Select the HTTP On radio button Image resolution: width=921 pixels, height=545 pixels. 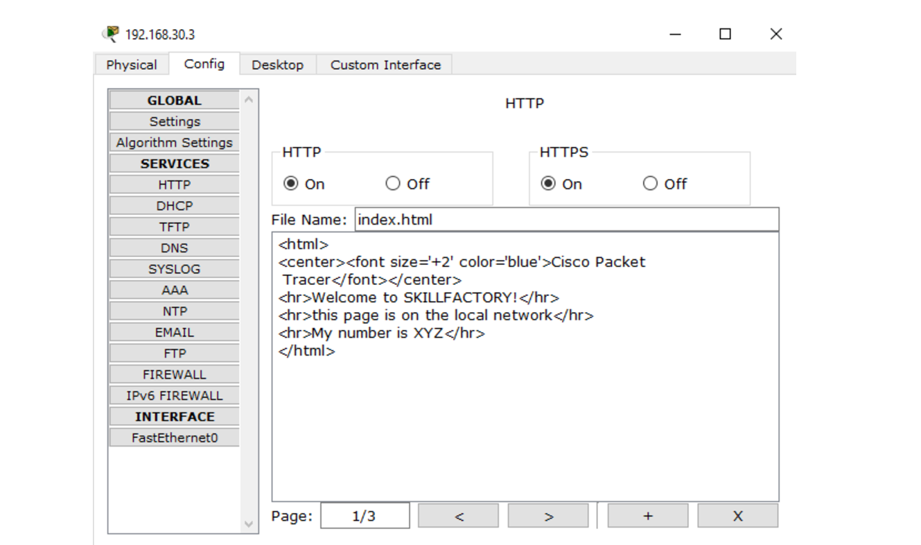click(x=291, y=184)
